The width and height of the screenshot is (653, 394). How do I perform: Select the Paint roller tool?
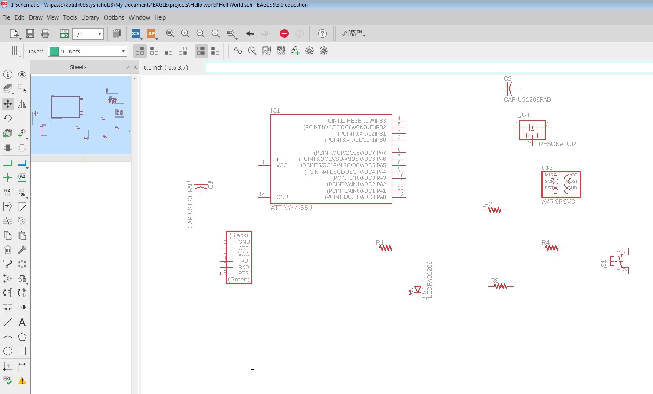(x=8, y=264)
